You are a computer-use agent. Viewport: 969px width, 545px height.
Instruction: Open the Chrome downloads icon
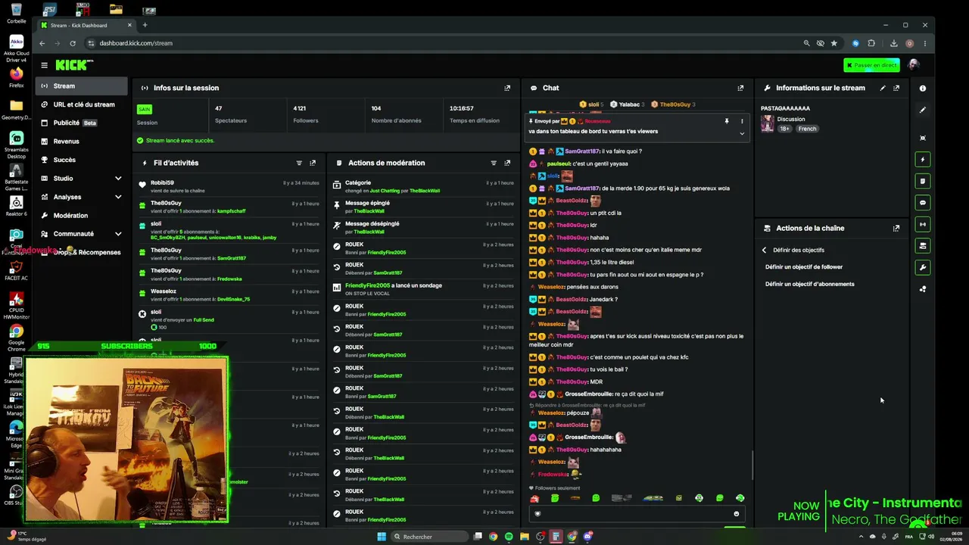click(894, 43)
